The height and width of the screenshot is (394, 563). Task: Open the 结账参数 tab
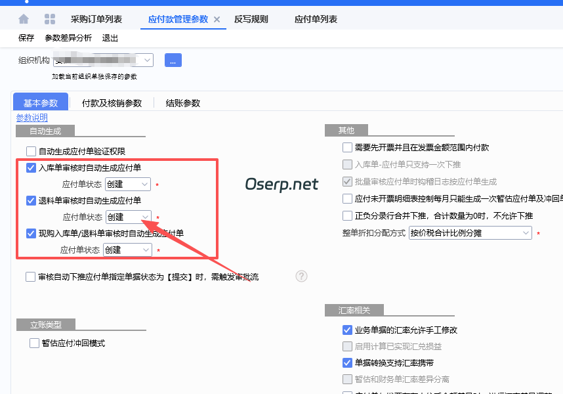(182, 102)
